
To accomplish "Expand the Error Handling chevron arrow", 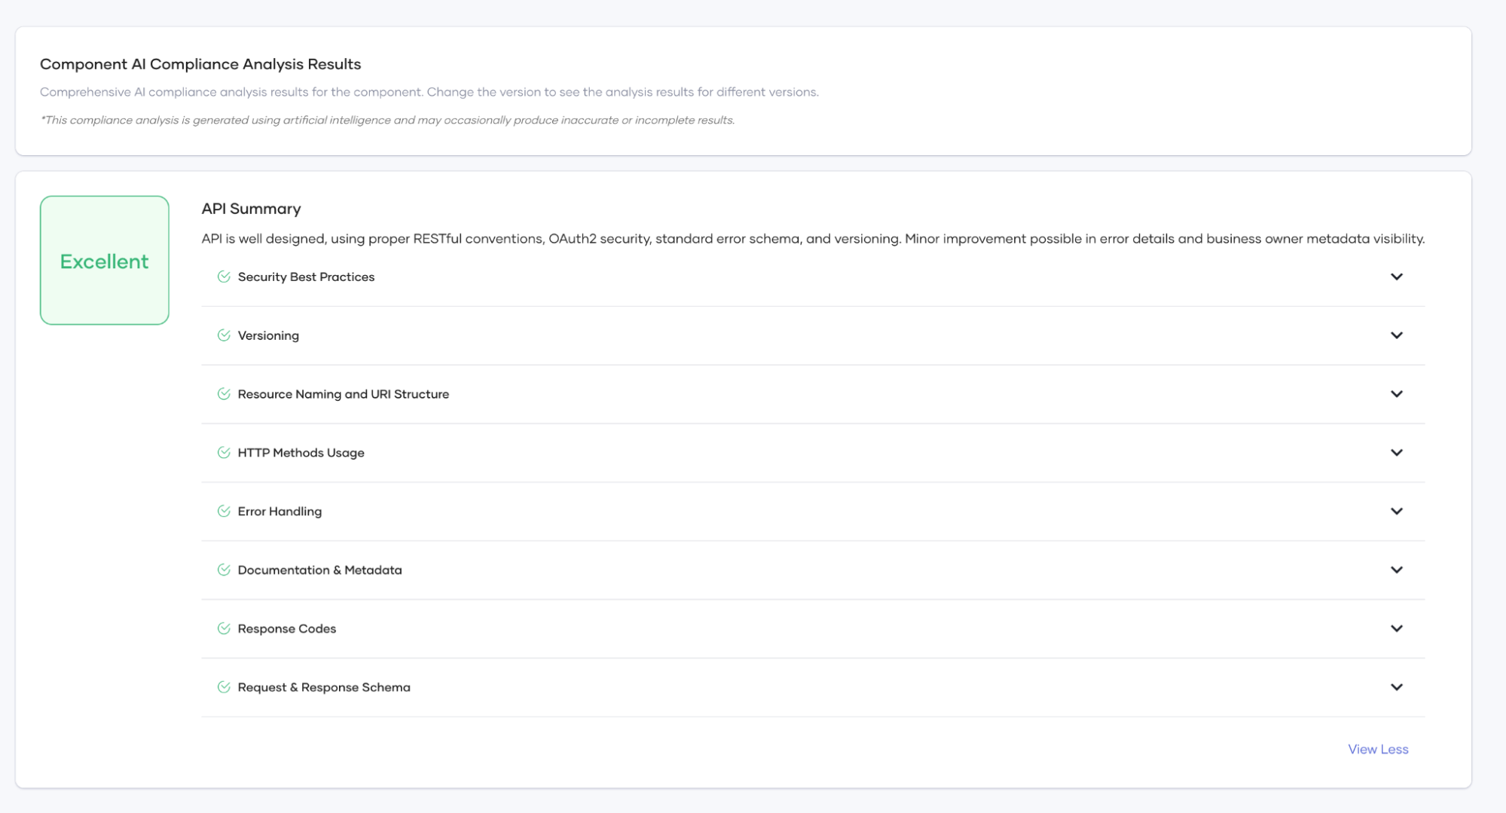I will pyautogui.click(x=1396, y=511).
